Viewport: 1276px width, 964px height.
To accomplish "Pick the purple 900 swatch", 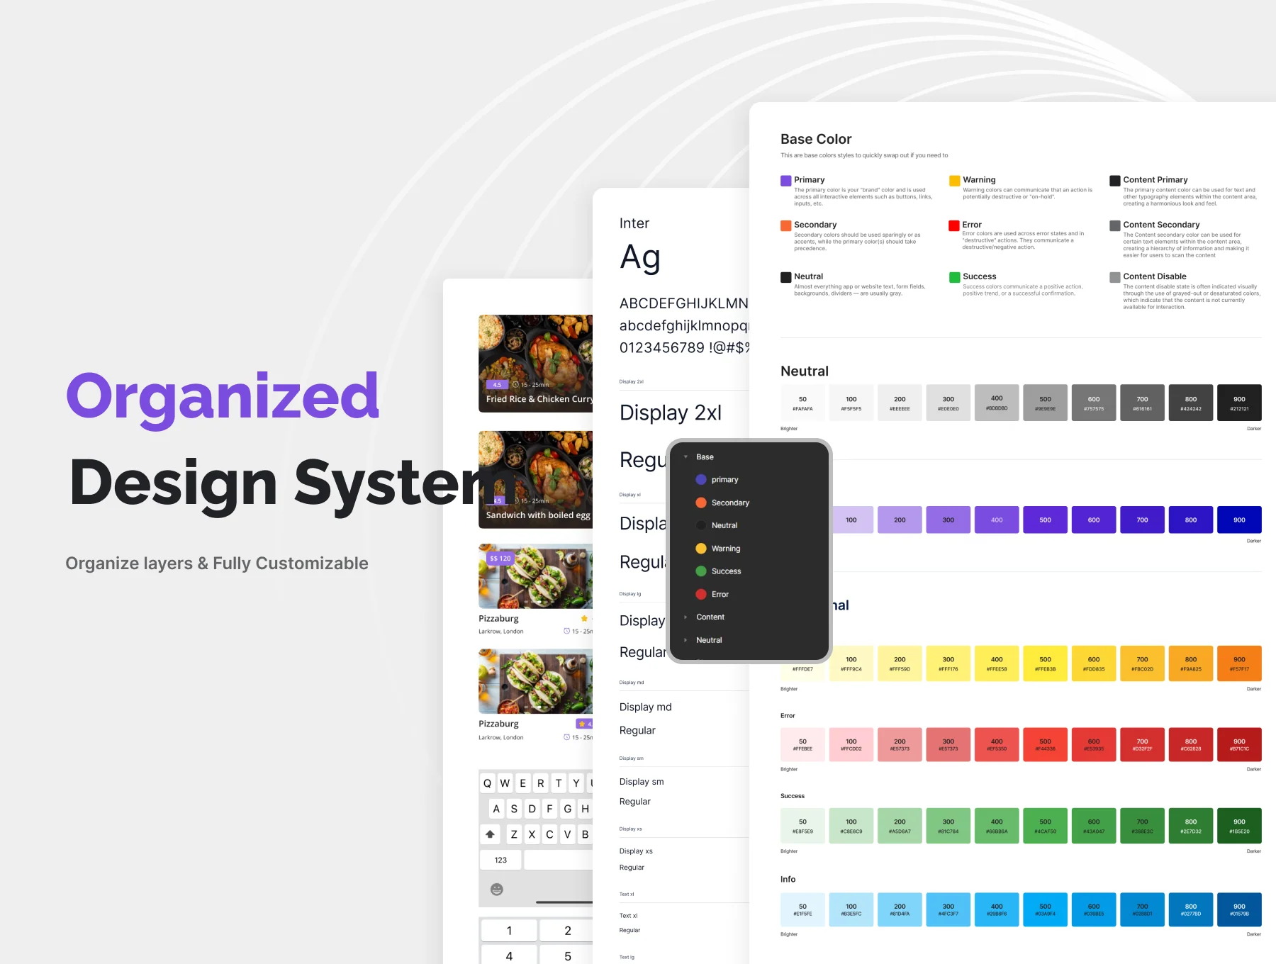I will point(1239,520).
